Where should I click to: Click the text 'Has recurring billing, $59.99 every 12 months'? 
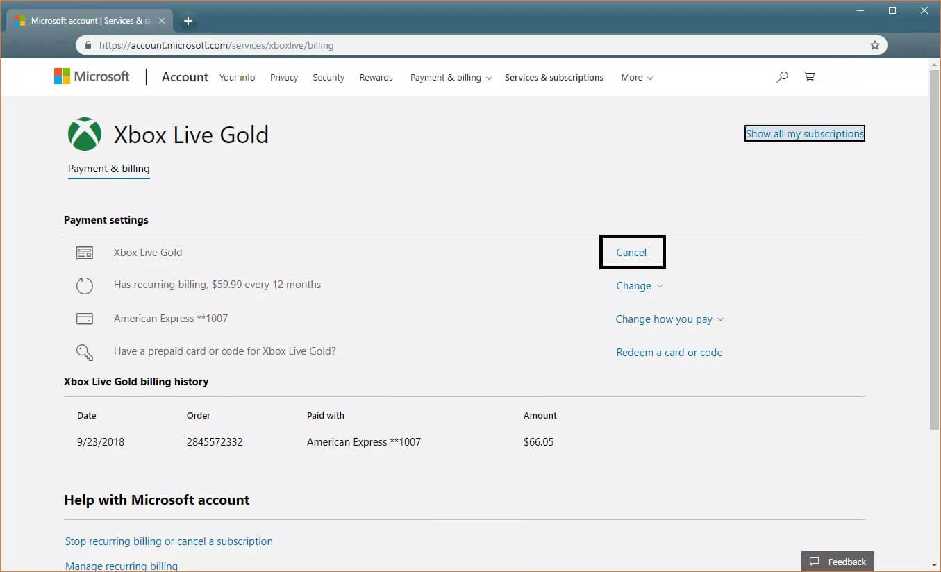(217, 285)
